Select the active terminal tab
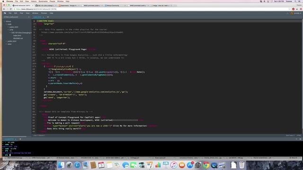 tap(9, 139)
